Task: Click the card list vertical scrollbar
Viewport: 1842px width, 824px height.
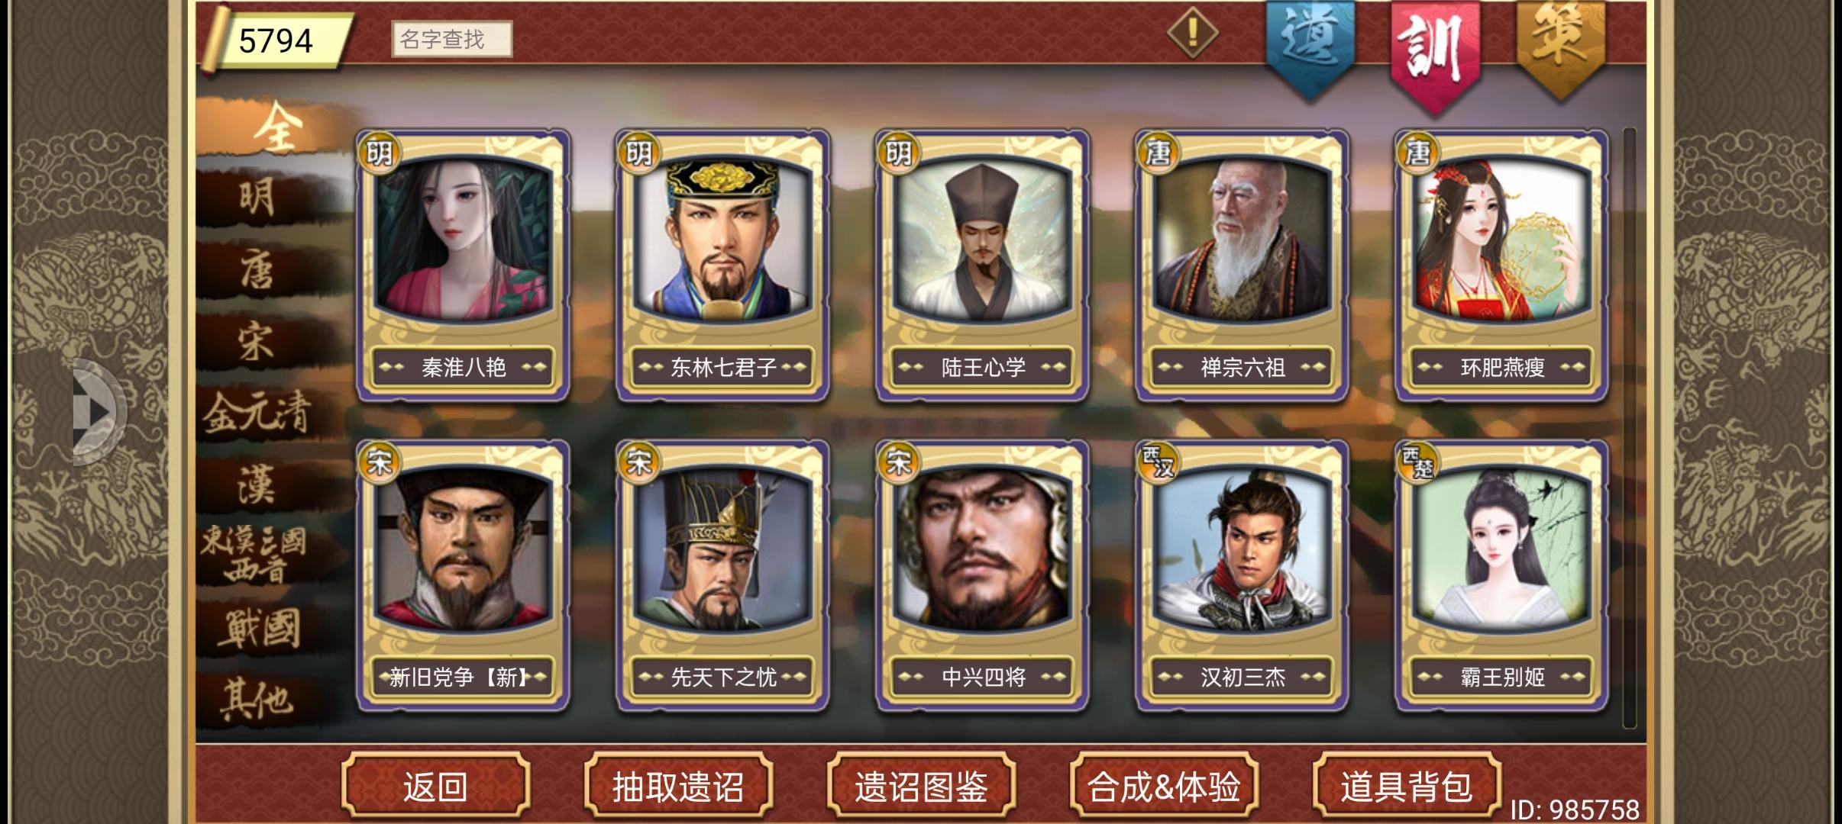Action: coord(1629,427)
